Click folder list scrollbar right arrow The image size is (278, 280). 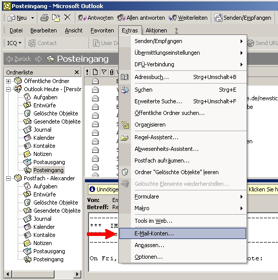click(x=77, y=274)
